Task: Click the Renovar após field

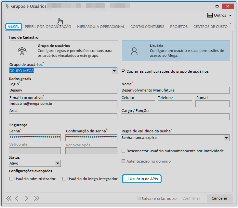Action: 91,151
